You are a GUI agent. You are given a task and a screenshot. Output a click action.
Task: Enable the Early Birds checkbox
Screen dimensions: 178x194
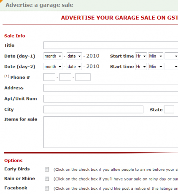[47, 169]
